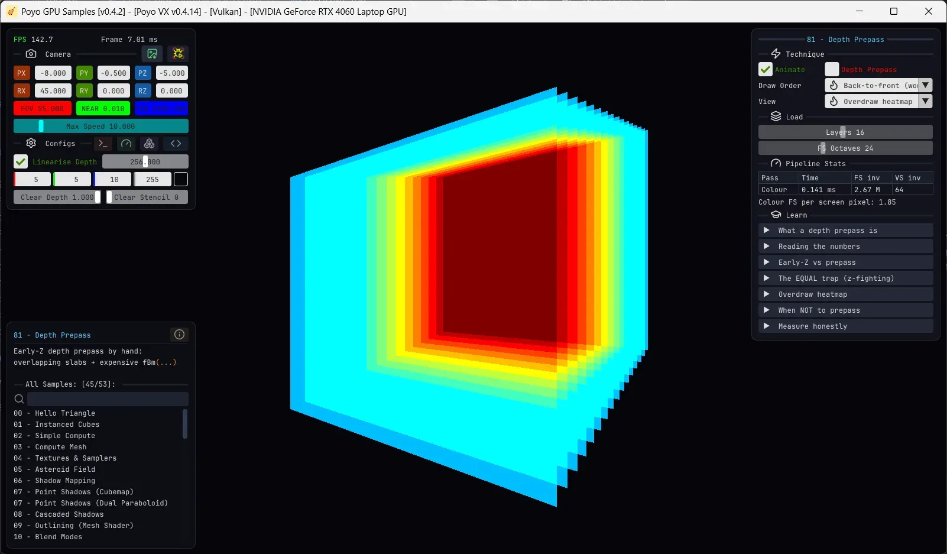947x554 pixels.
Task: Expand 'Reading the numbers' section
Action: [x=846, y=246]
